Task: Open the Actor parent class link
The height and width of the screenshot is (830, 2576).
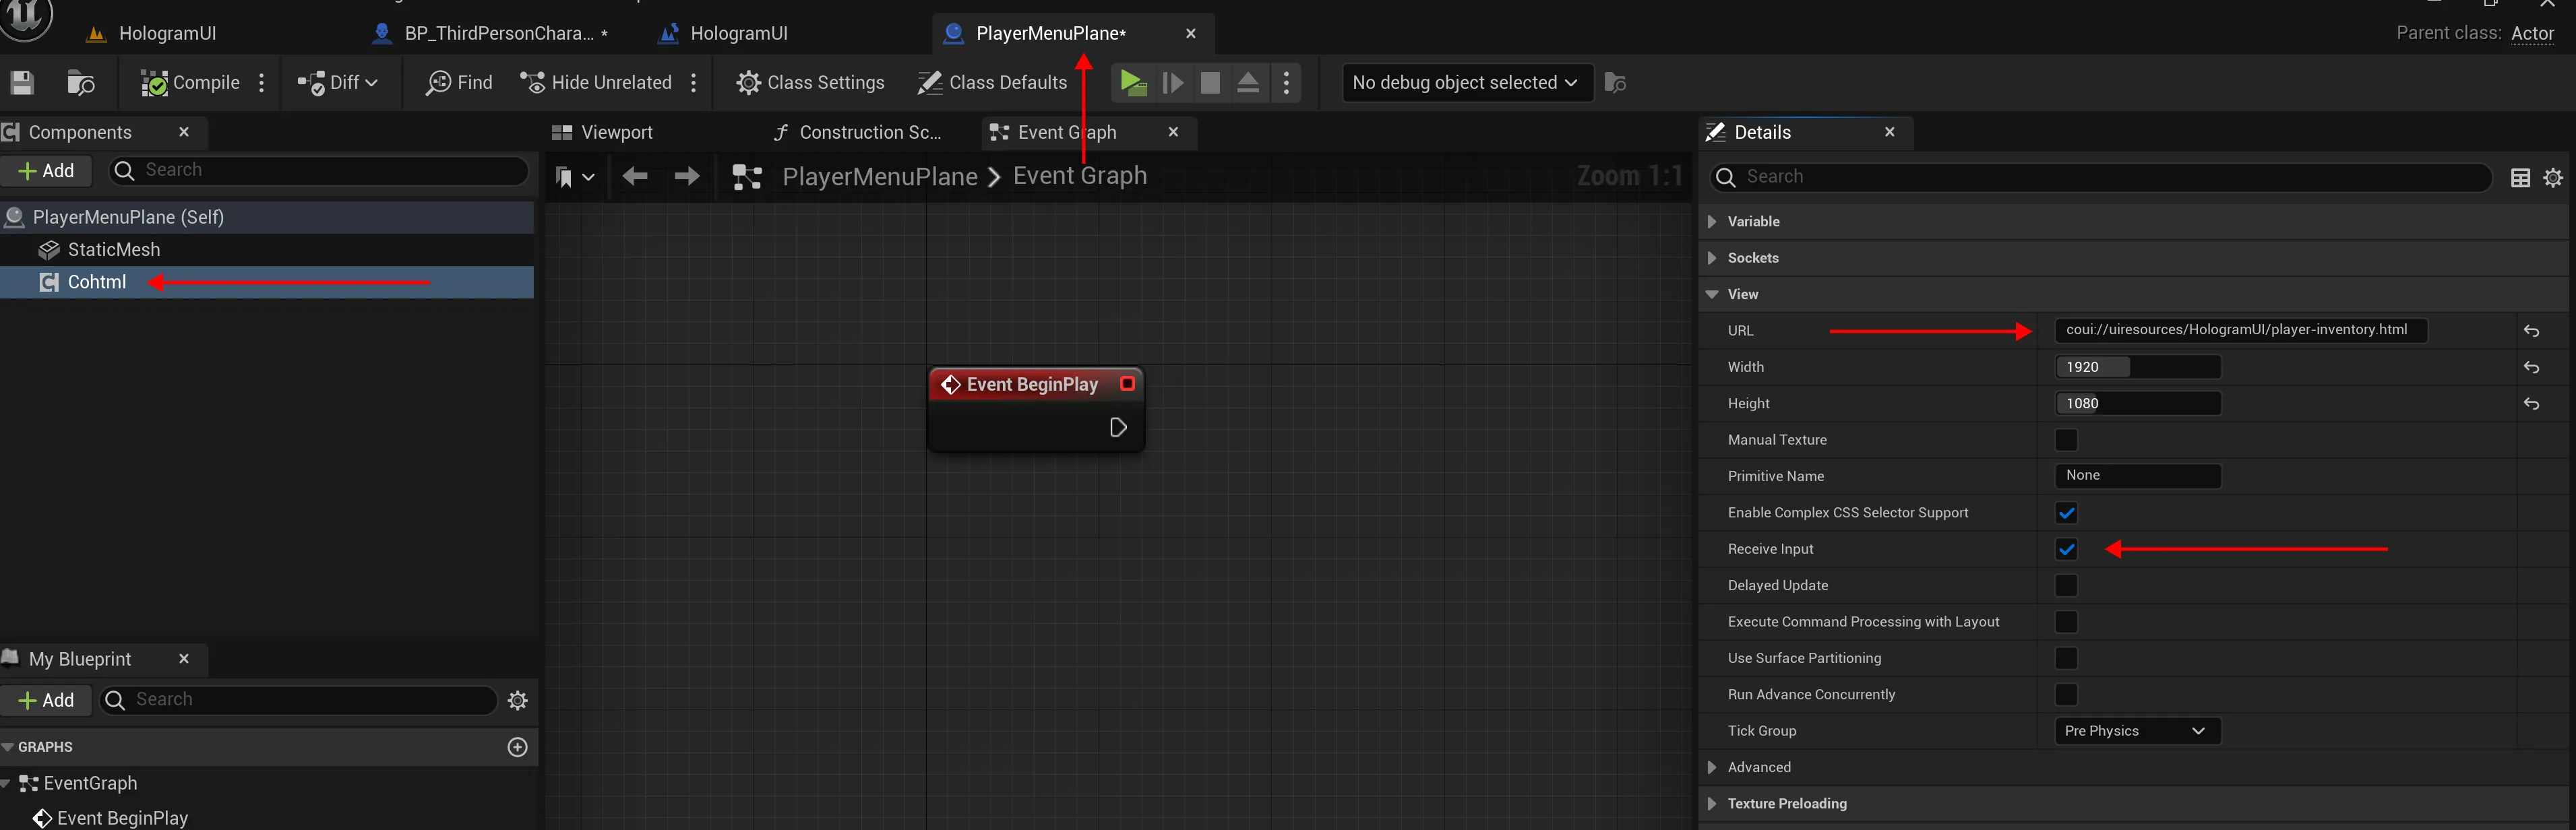Action: tap(2532, 33)
